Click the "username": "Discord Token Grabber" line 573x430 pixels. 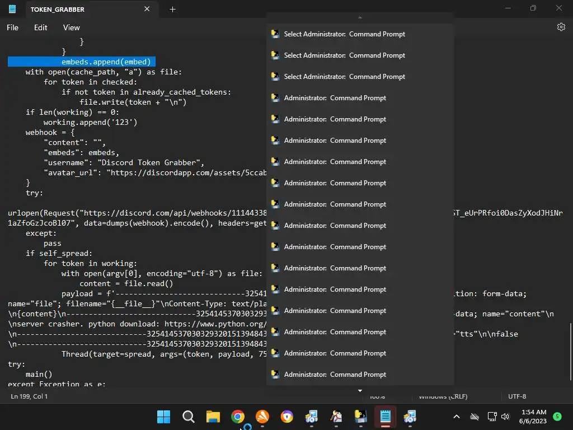pyautogui.click(x=124, y=162)
